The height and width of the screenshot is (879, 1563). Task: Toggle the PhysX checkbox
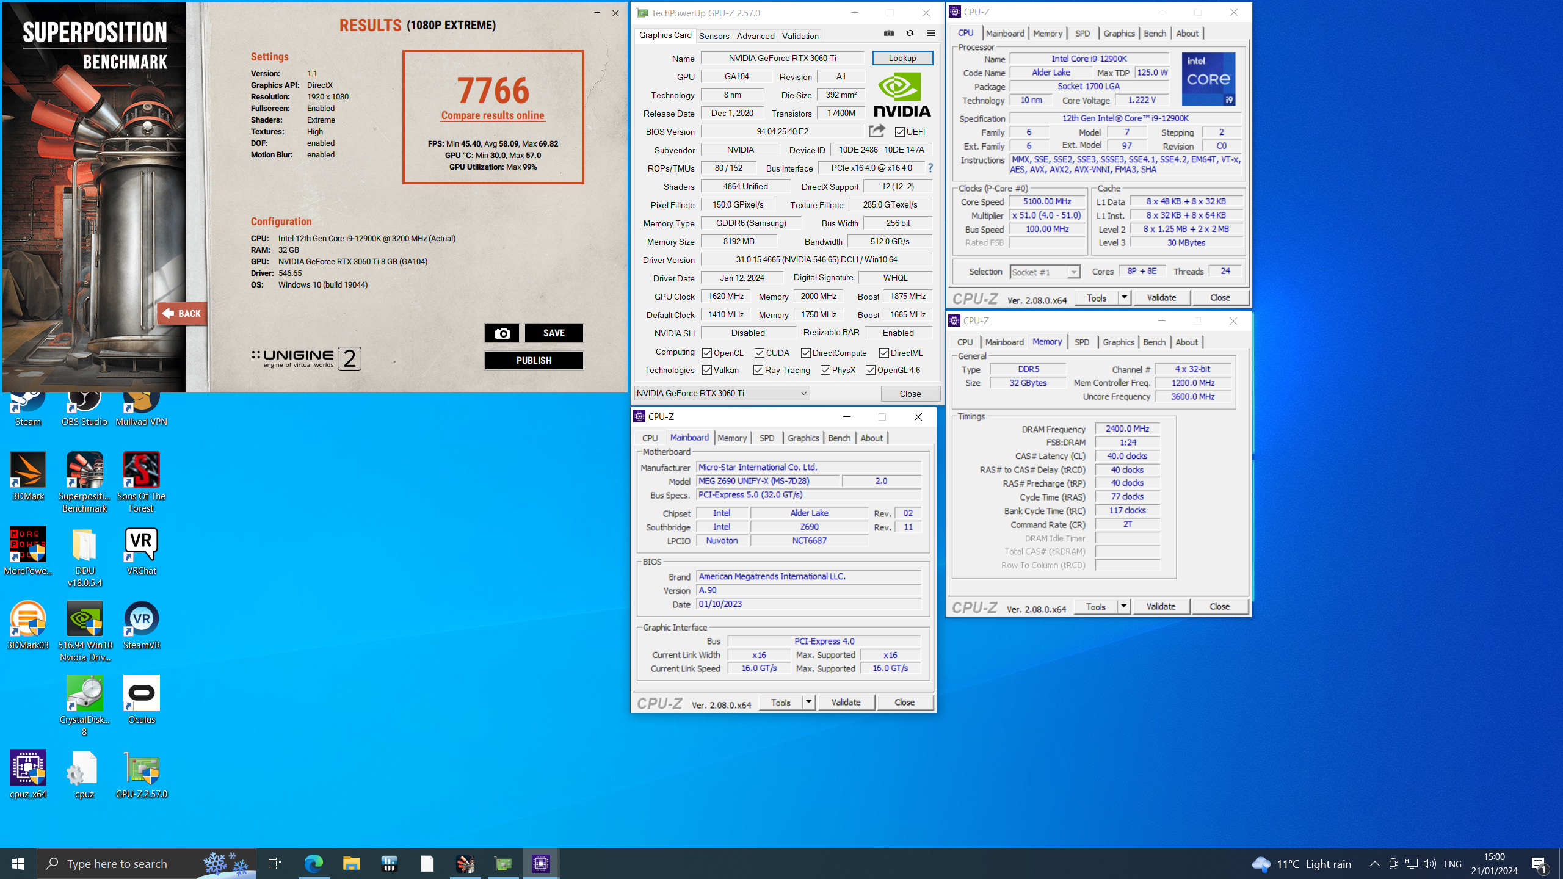825,370
